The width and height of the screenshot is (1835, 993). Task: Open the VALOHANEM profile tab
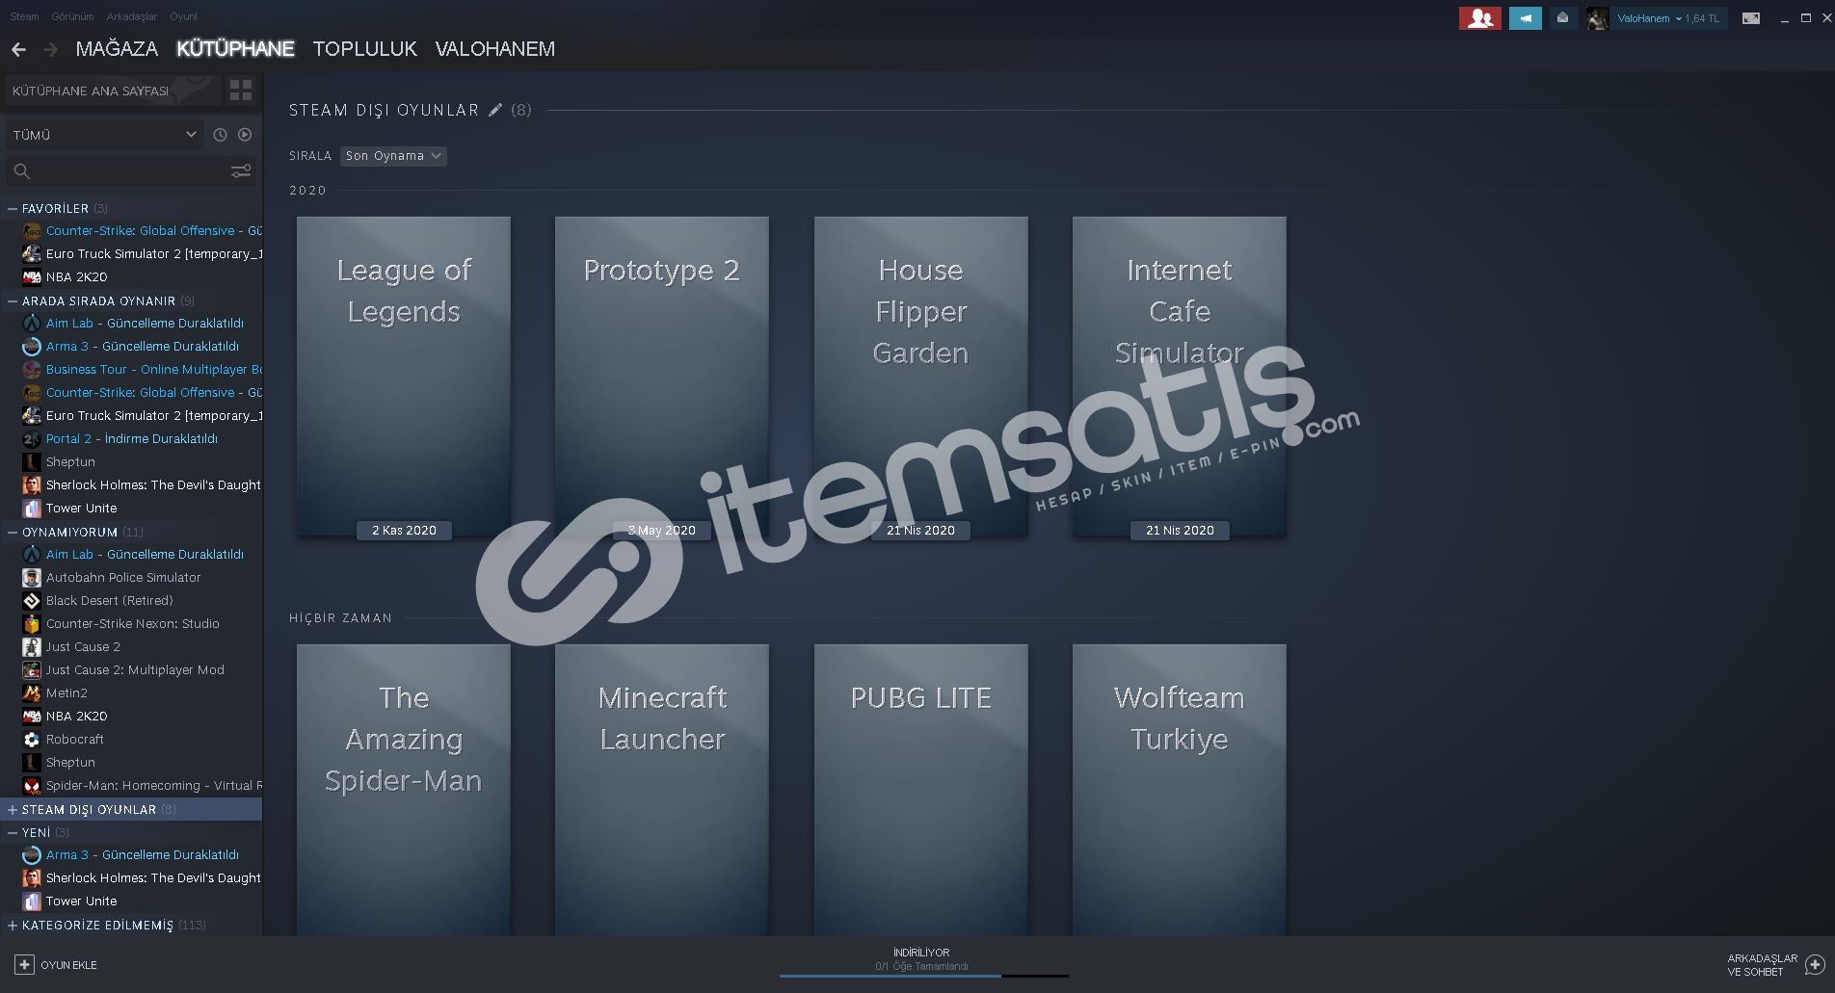pos(494,49)
